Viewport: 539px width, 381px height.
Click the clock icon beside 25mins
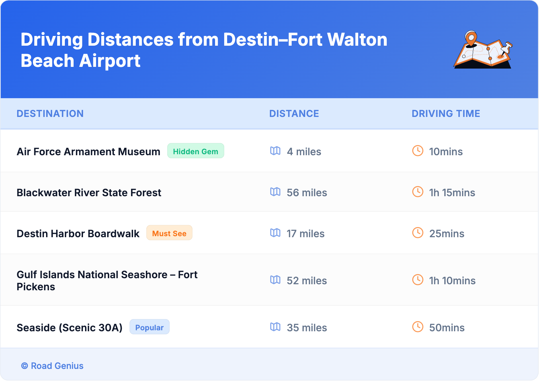pyautogui.click(x=418, y=233)
